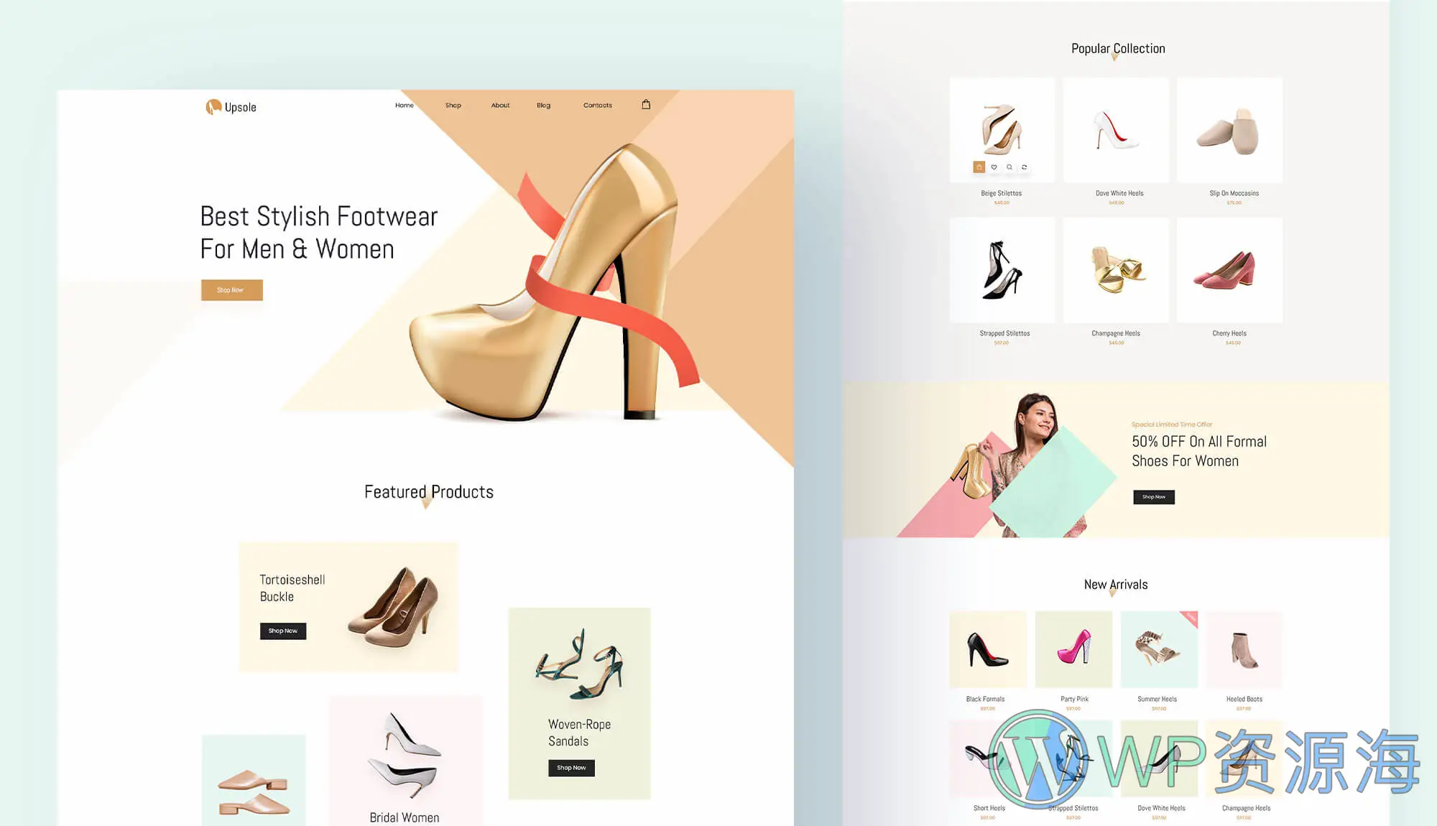Click the Woven-Rope Sandals shoe image
1437x826 pixels.
tap(579, 664)
